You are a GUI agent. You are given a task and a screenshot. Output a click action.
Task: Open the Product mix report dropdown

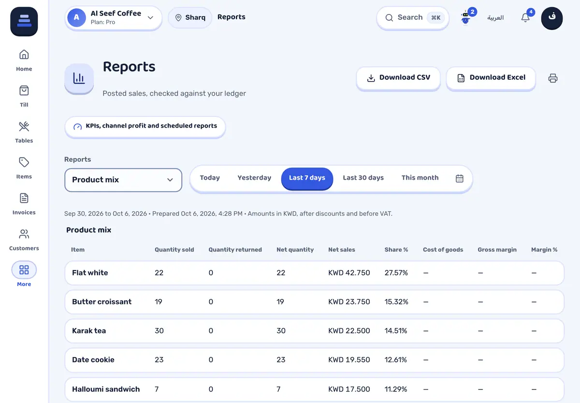point(123,180)
